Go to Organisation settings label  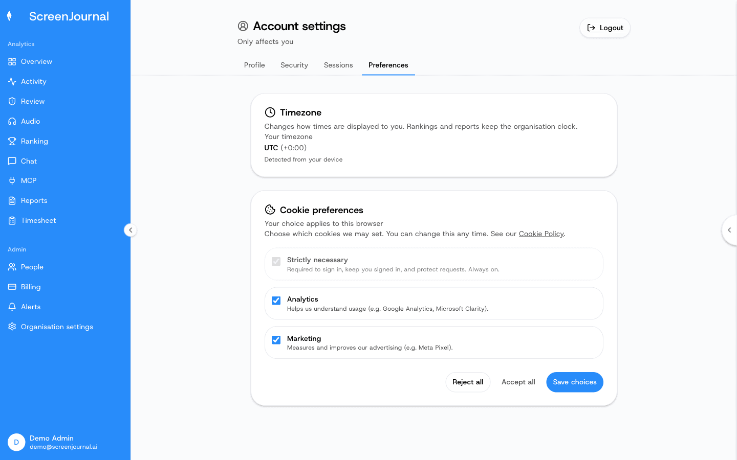(57, 327)
